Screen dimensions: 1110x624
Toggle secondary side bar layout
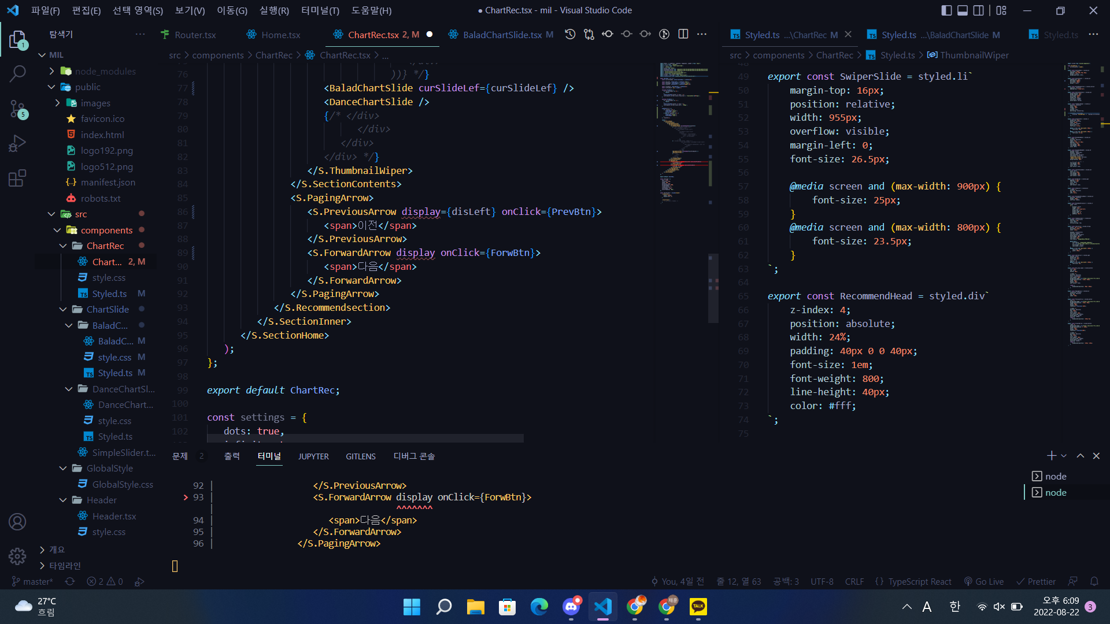tap(979, 10)
